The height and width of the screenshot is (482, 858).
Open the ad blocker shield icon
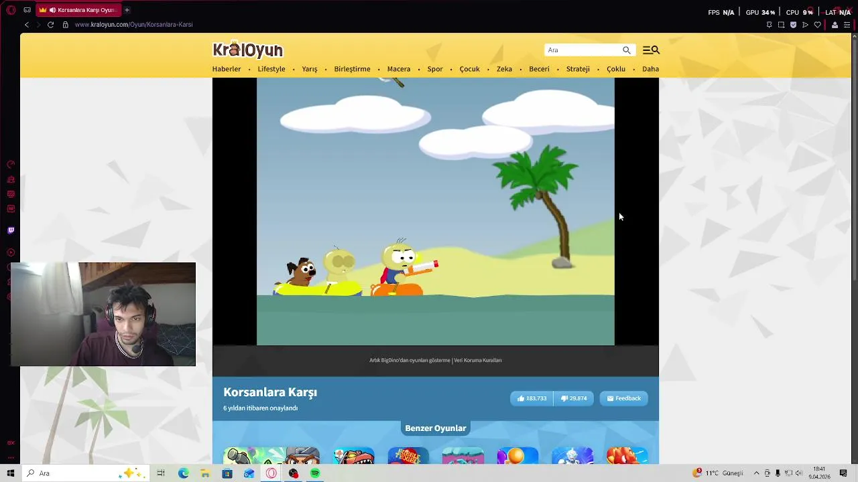click(793, 25)
